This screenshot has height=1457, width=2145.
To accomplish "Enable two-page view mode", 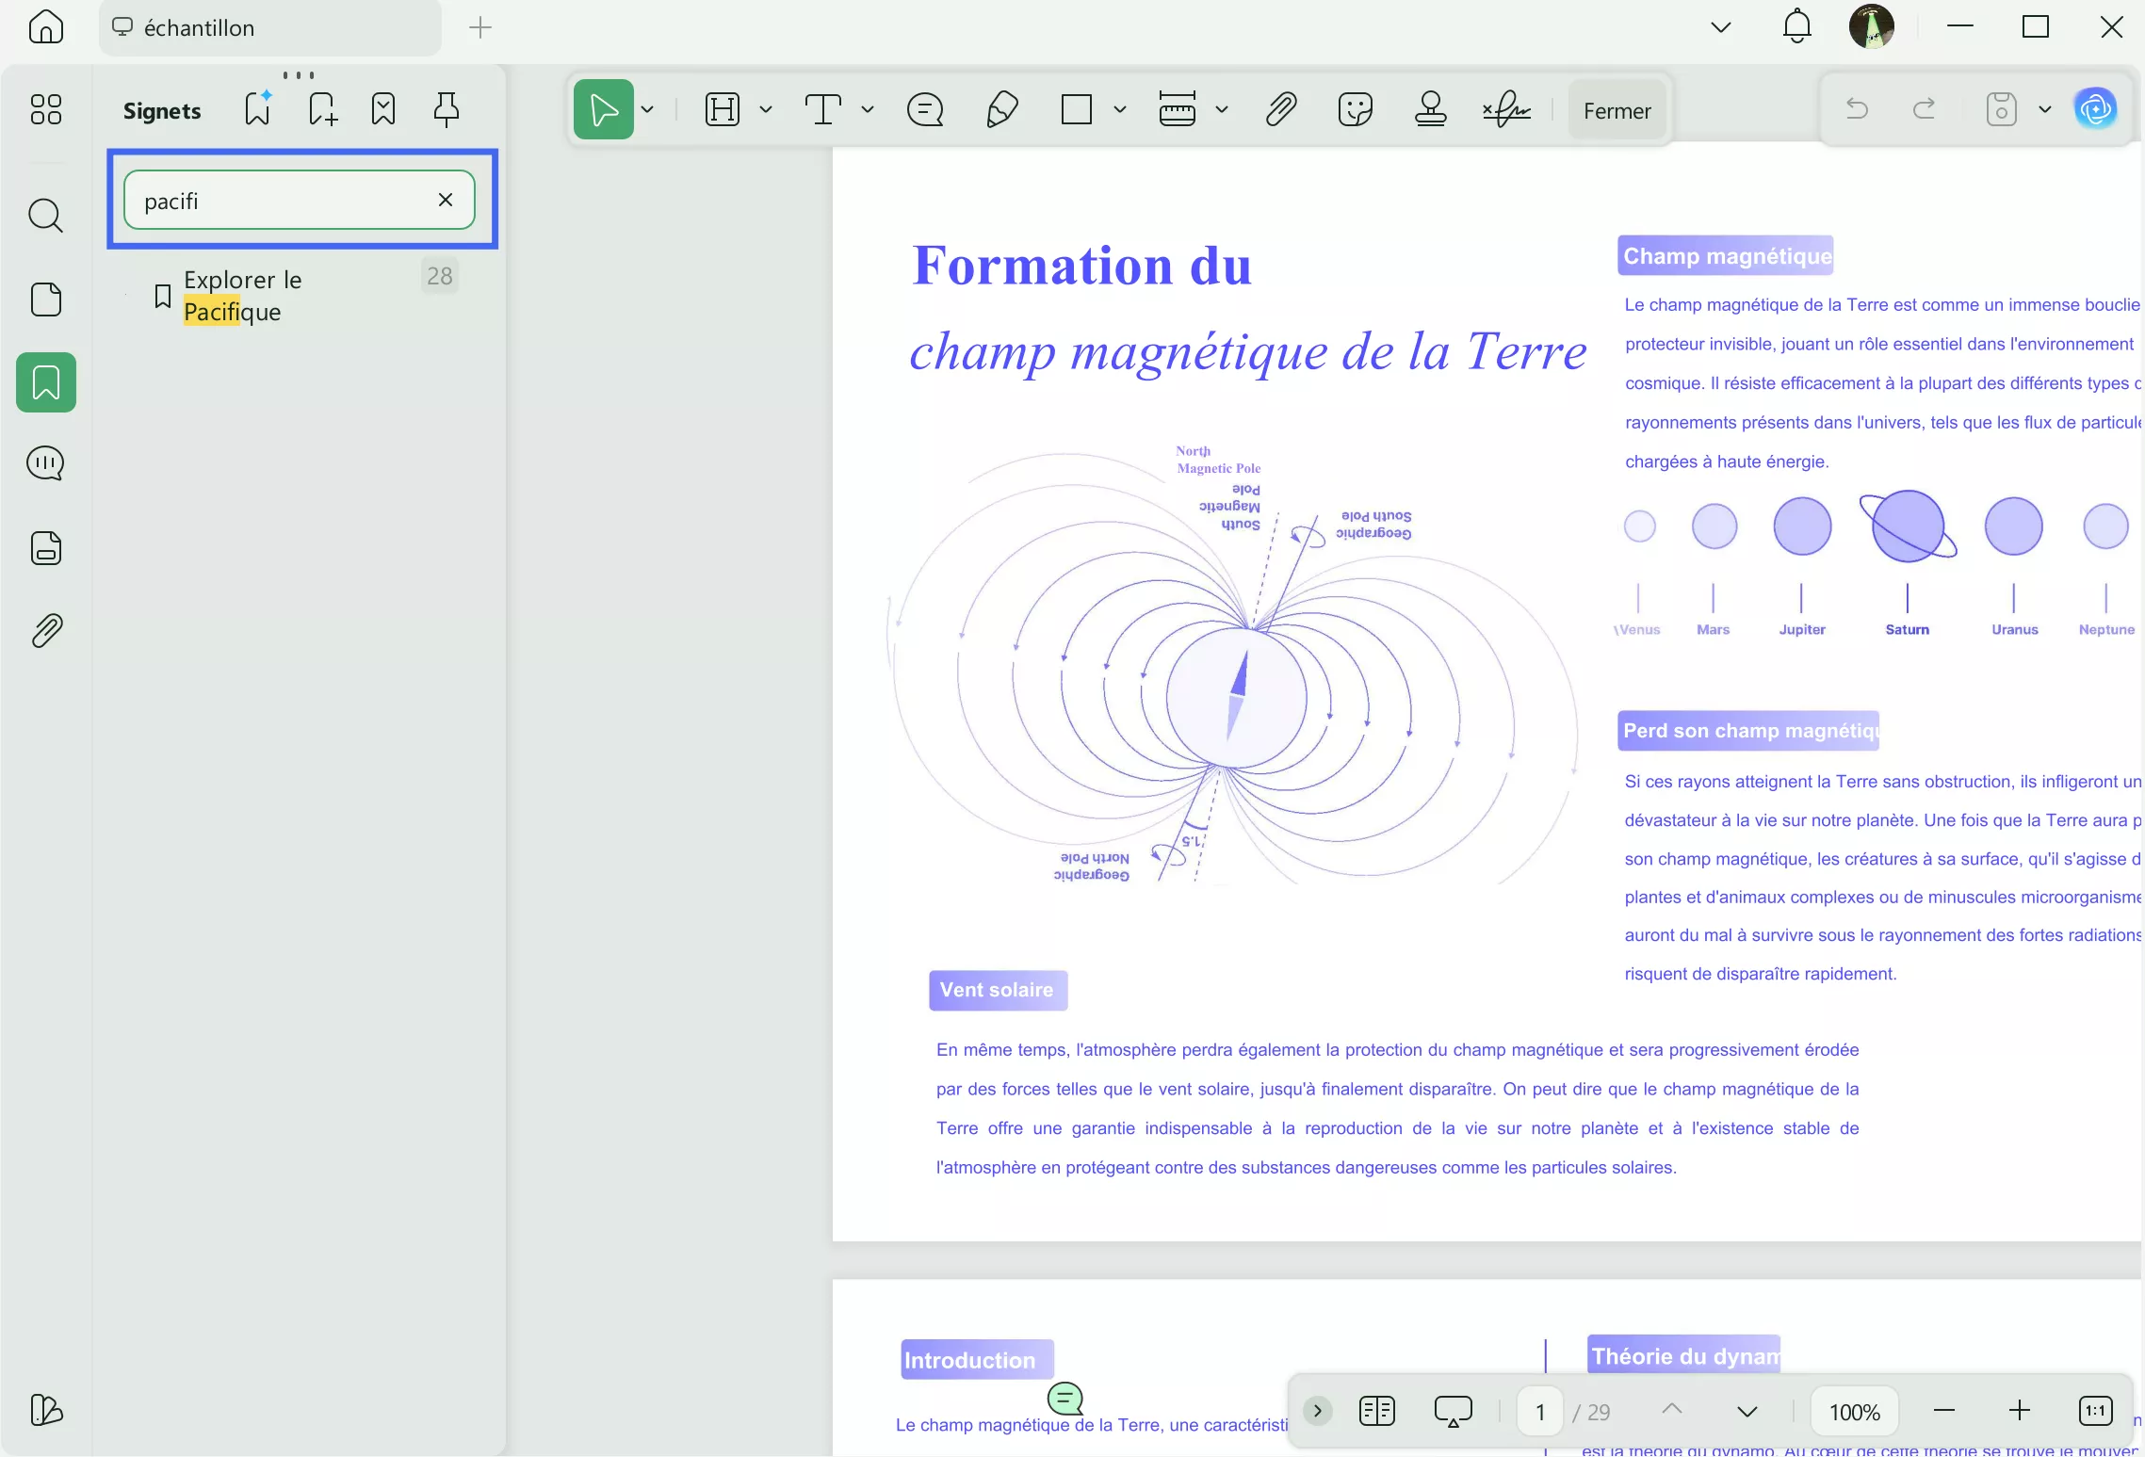I will tap(1375, 1411).
